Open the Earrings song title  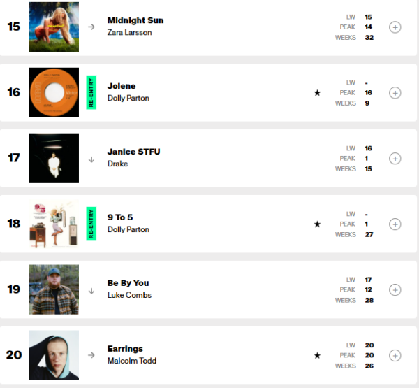click(125, 349)
